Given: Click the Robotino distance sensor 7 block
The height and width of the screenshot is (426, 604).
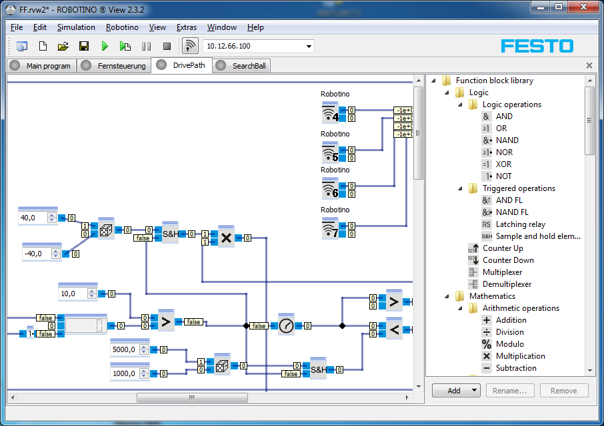Looking at the screenshot, I should click(x=330, y=229).
